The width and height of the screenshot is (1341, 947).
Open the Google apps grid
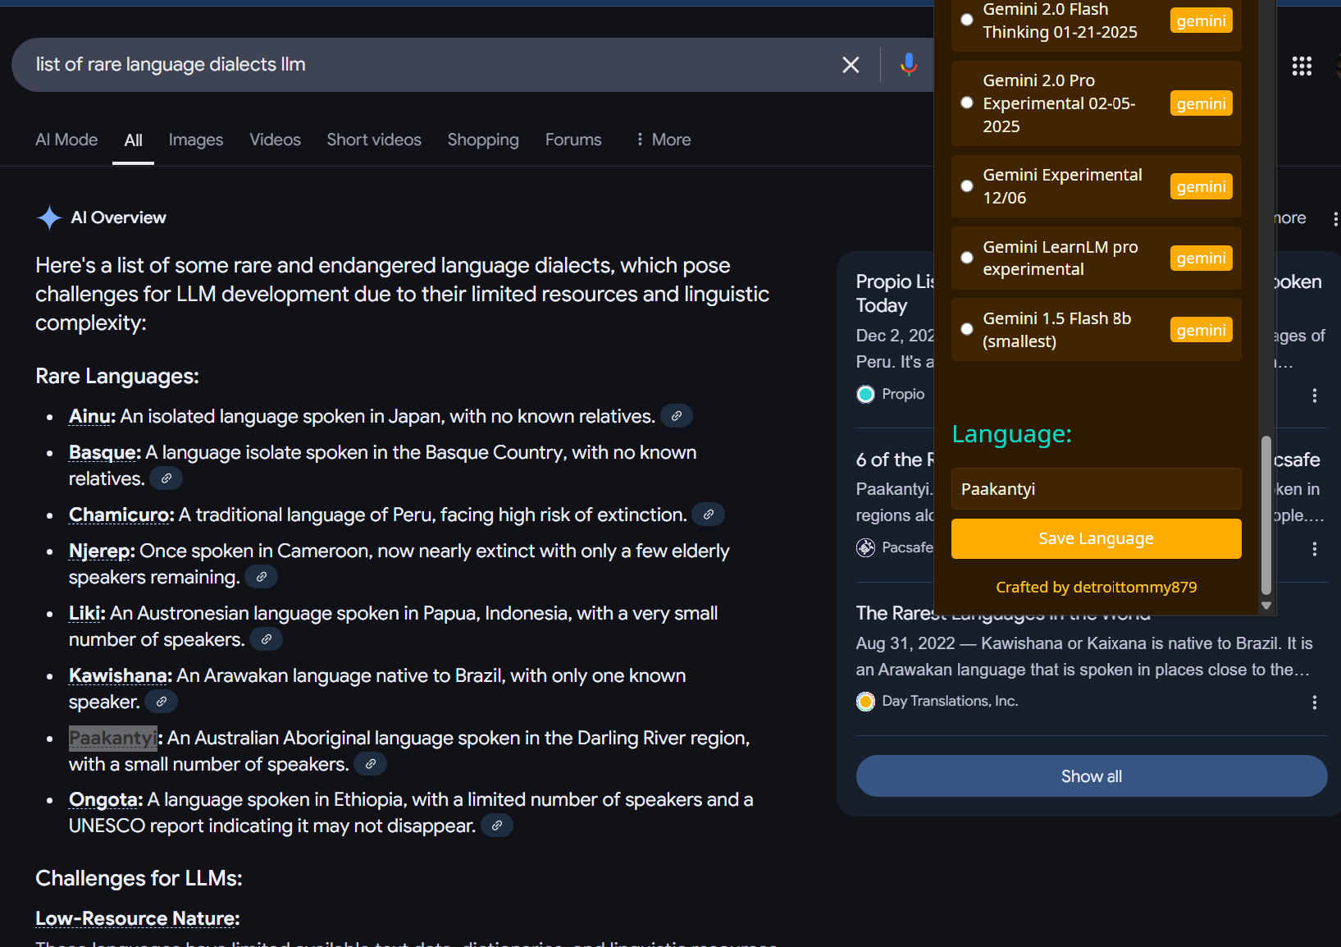[1302, 66]
